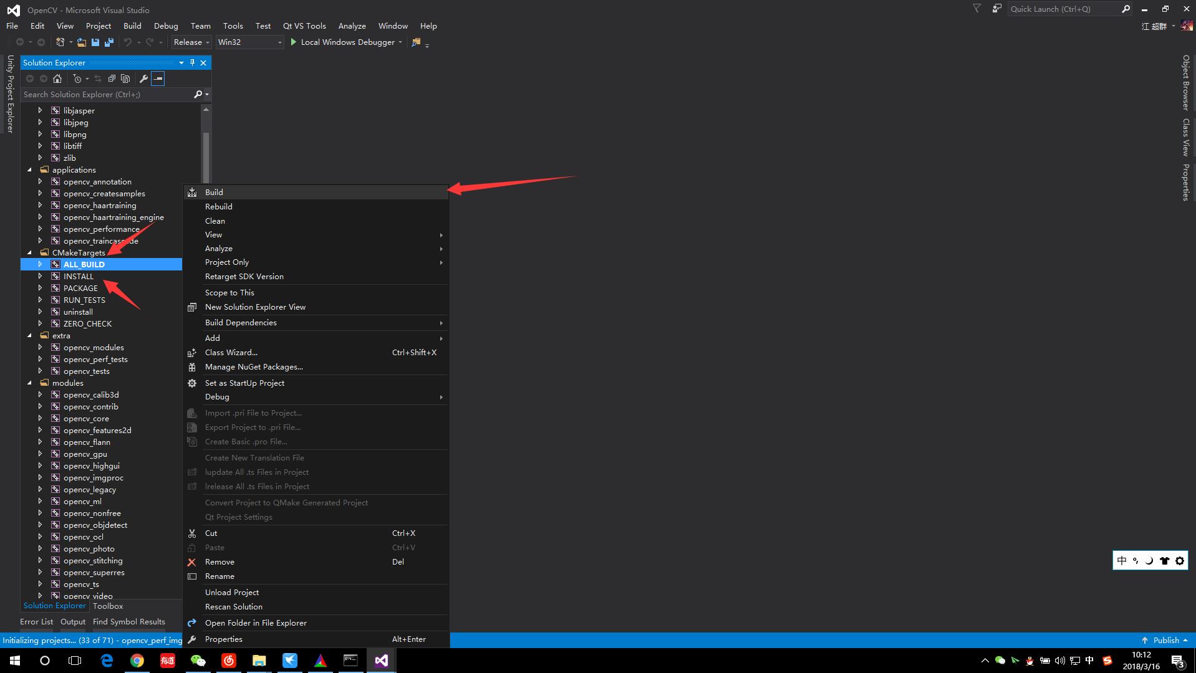Switch to the Toolbox tab
The height and width of the screenshot is (673, 1196).
(x=108, y=606)
